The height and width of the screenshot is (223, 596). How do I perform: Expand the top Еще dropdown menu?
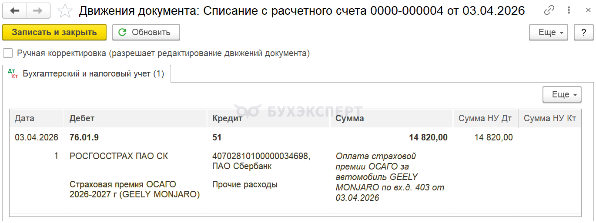(548, 32)
